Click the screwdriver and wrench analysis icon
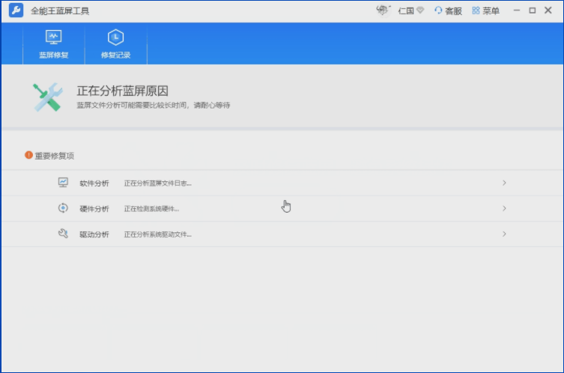Image resolution: width=564 pixels, height=373 pixels. click(x=48, y=98)
